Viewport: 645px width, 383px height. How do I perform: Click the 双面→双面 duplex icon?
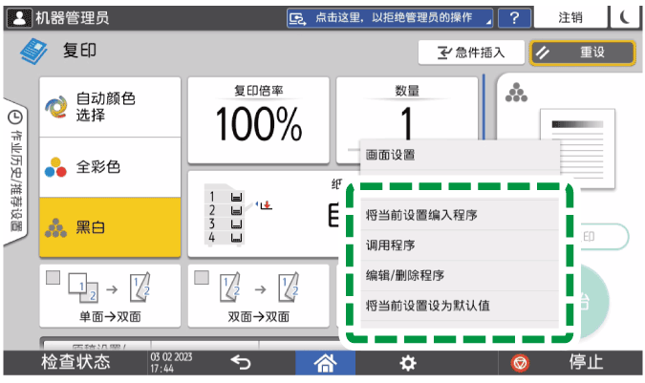coord(259,287)
